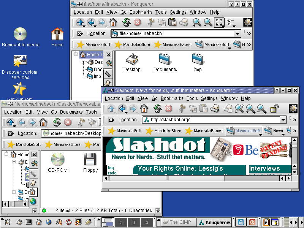
Task: Click the Up arrow in the linebackn window toolbar
Action: 80,22
